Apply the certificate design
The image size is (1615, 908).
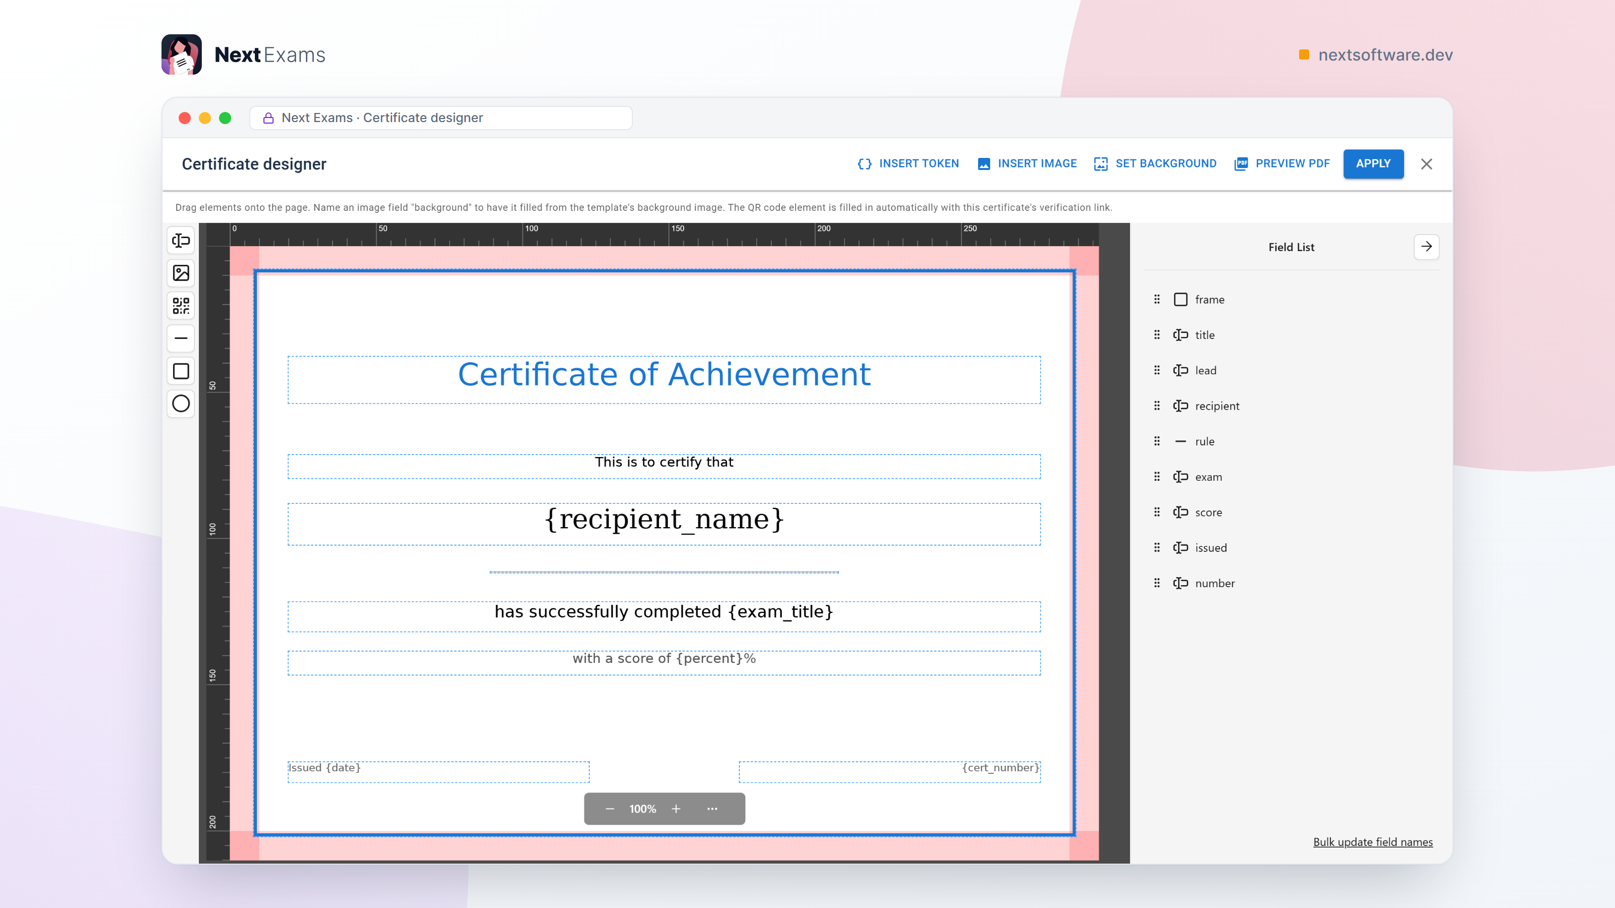pyautogui.click(x=1373, y=163)
